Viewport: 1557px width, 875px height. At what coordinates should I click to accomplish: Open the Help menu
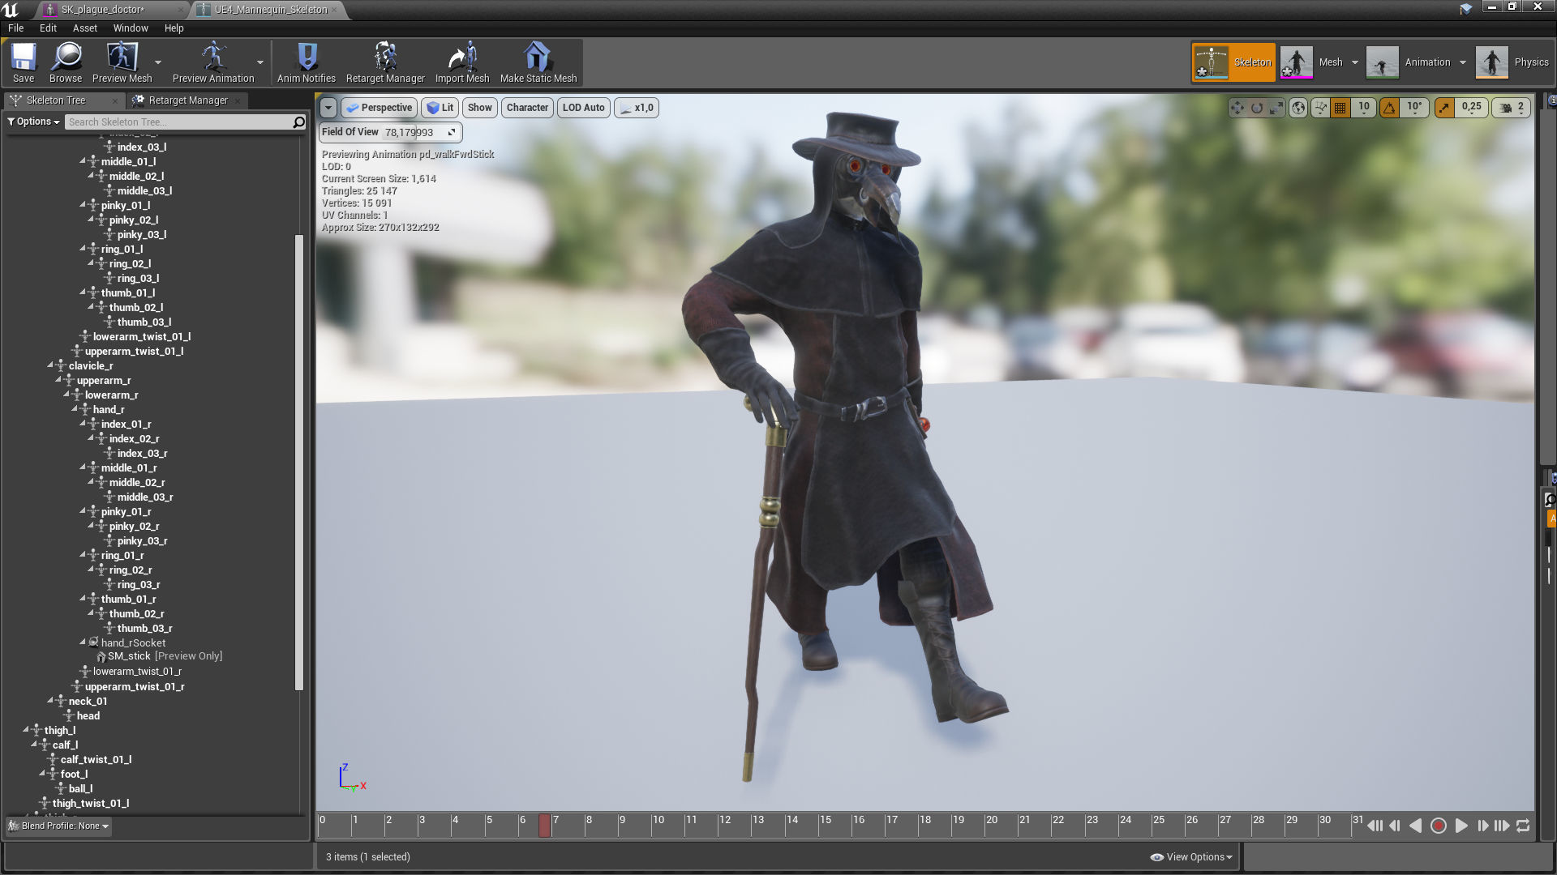pyautogui.click(x=174, y=28)
